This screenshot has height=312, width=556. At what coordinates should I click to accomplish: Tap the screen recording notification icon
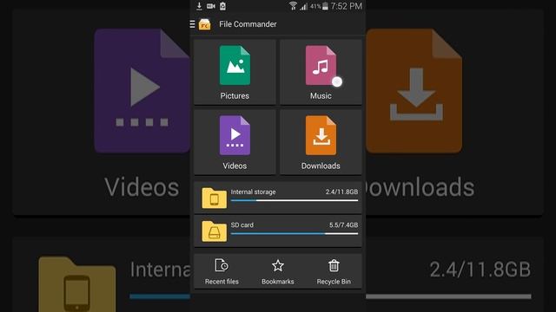211,6
